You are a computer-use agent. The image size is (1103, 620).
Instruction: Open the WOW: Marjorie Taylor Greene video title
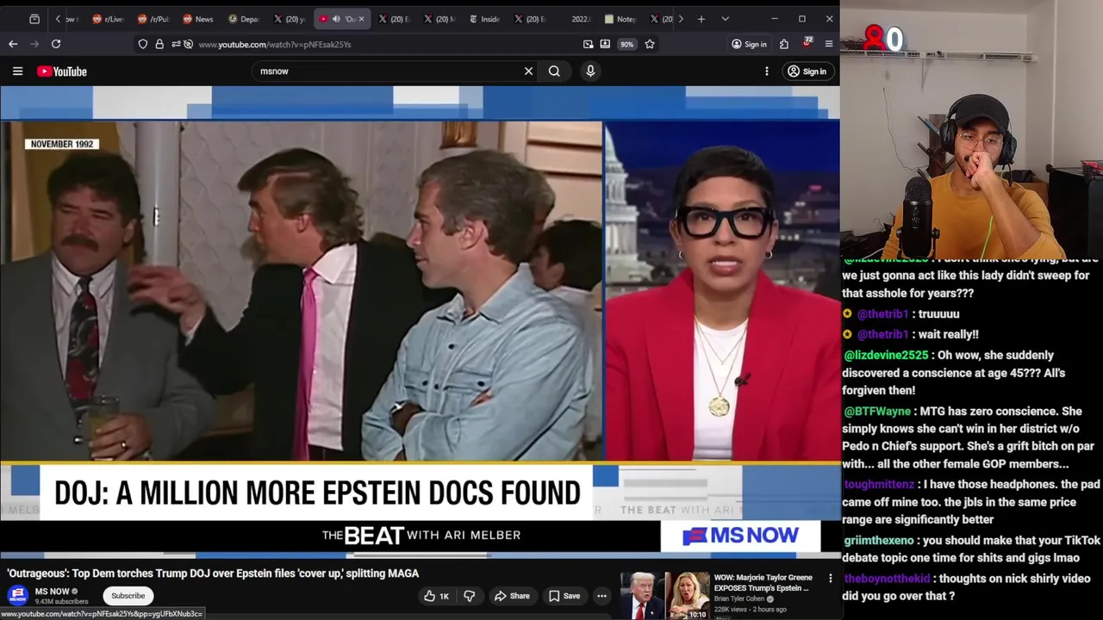(763, 583)
